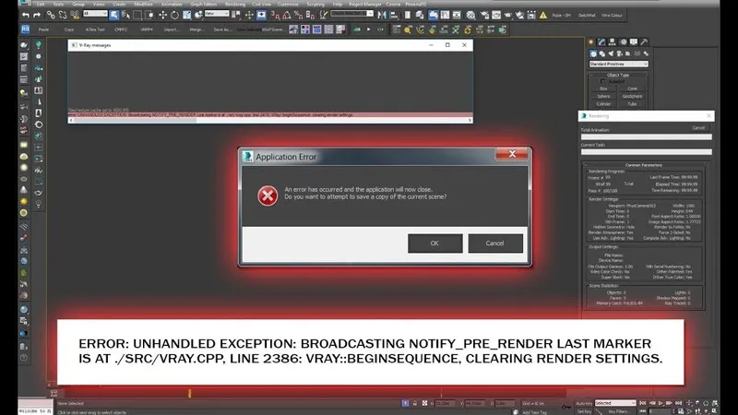Switch to the Modify command panel tab
The height and width of the screenshot is (415, 738).
[601, 41]
